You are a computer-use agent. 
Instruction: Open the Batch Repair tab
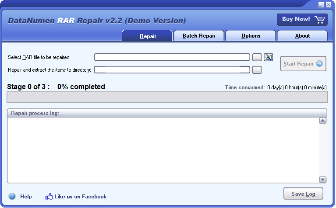pyautogui.click(x=199, y=36)
